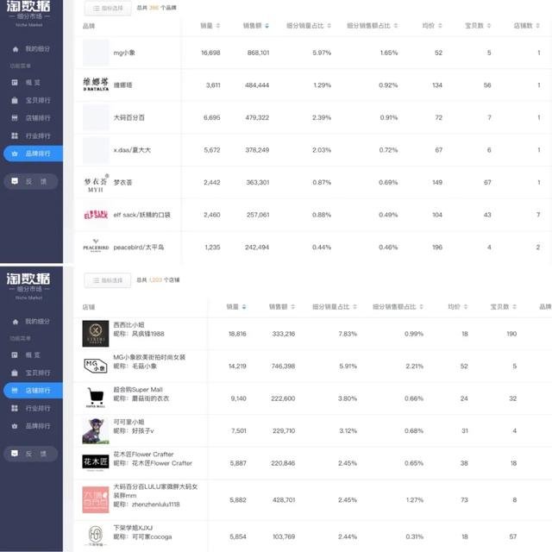Viewport: 552px width, 552px height.
Task: Click 指标选择 button above the shop table
Action: [x=108, y=280]
